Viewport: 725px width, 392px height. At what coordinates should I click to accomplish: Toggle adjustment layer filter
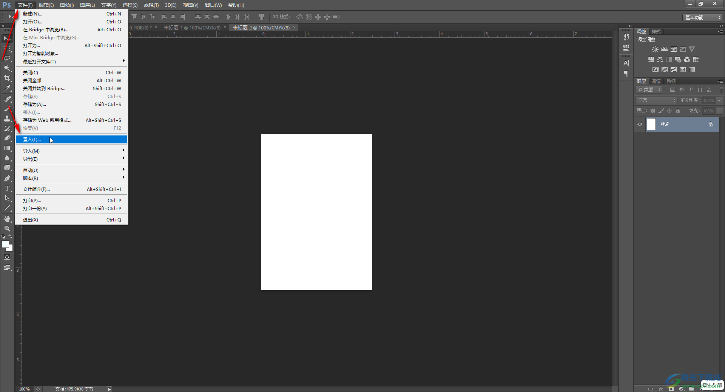tap(682, 90)
